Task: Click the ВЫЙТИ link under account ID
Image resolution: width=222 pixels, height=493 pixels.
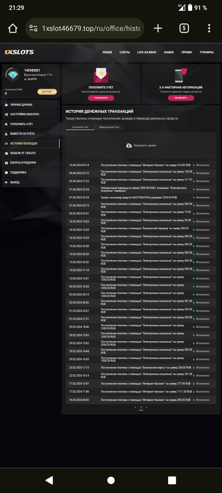Action: click(x=32, y=79)
